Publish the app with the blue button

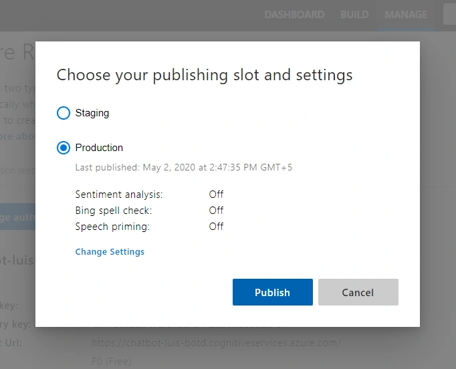point(273,292)
